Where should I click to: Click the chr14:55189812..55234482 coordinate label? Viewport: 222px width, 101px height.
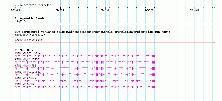click(33, 5)
